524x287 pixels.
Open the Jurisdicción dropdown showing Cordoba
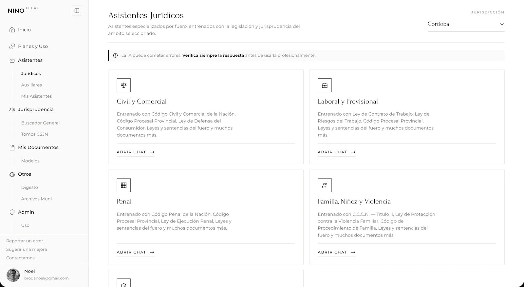(x=466, y=24)
